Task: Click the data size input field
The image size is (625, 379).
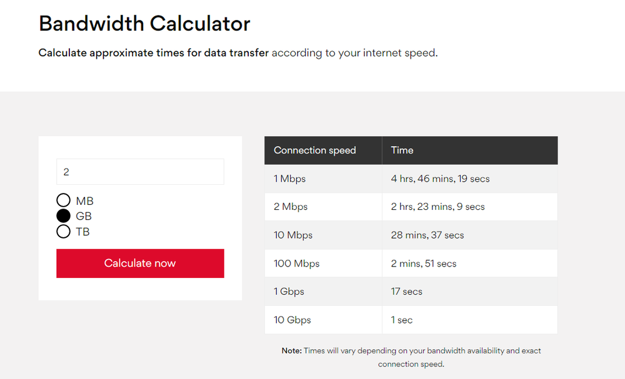Action: (x=140, y=172)
